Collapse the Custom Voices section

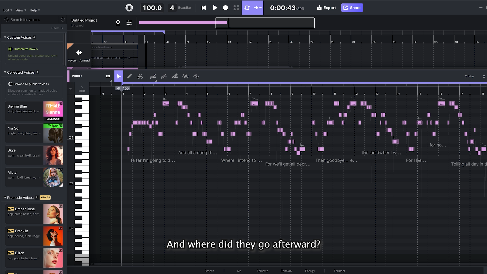[5, 37]
